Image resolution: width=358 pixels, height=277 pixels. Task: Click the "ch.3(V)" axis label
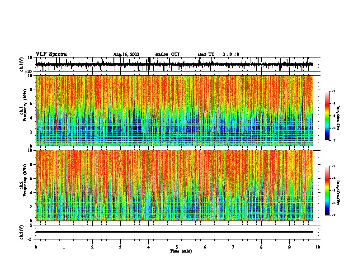pyautogui.click(x=22, y=232)
